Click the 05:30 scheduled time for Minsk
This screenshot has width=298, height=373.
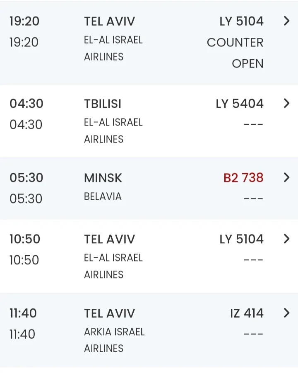coord(26,178)
